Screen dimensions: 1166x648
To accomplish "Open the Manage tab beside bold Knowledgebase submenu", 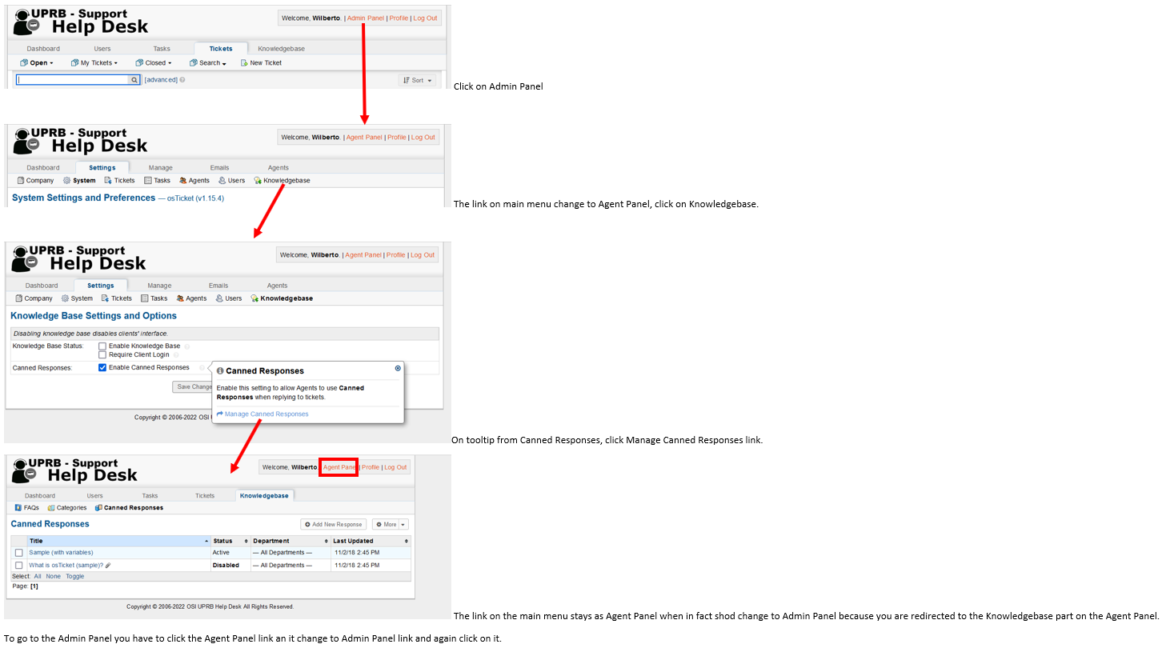I will (159, 286).
